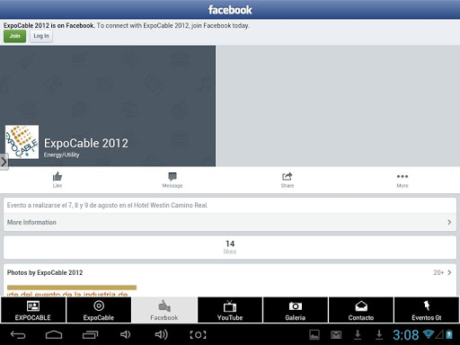Viewport: 460px width, 345px height.
Task: Tap the volume up speaker icon
Action: click(x=161, y=334)
